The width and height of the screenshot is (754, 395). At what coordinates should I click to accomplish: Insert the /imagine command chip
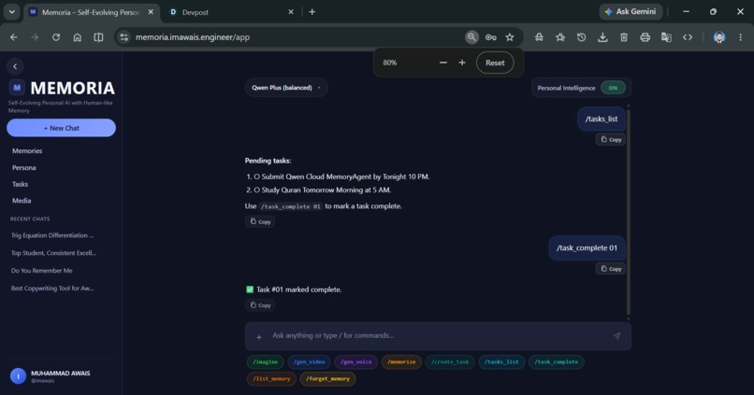click(x=266, y=362)
